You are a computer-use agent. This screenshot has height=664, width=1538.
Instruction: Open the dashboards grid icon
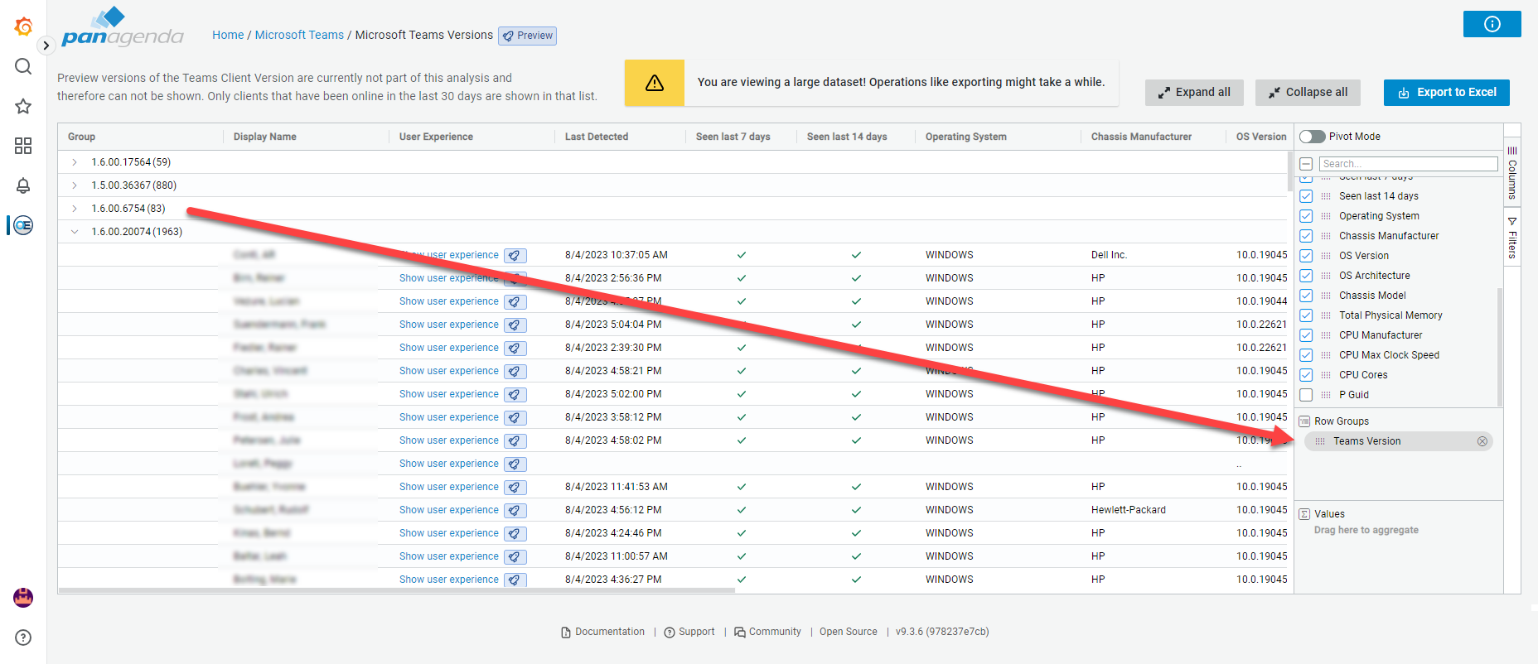[23, 146]
